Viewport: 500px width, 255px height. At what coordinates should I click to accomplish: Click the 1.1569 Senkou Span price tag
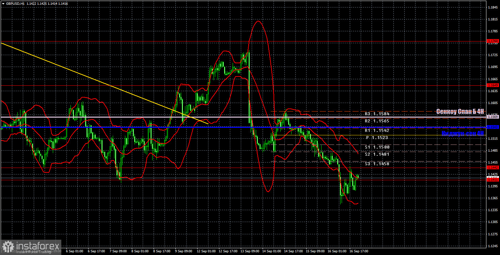click(493, 117)
